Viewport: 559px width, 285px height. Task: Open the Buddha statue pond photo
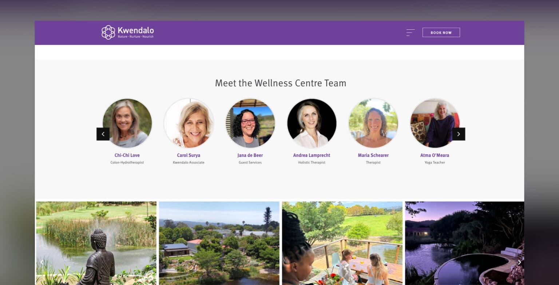coord(96,243)
